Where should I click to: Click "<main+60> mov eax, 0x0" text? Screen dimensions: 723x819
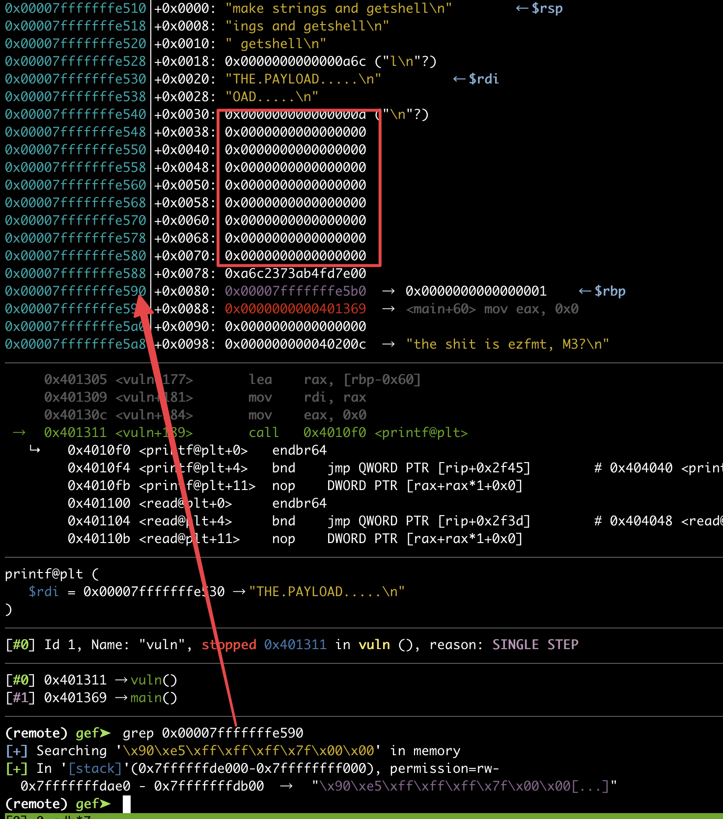[x=492, y=309]
